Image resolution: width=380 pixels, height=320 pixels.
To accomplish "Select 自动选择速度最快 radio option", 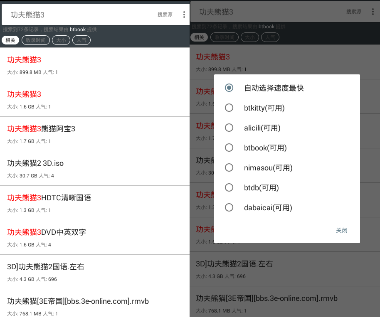I will (x=229, y=88).
